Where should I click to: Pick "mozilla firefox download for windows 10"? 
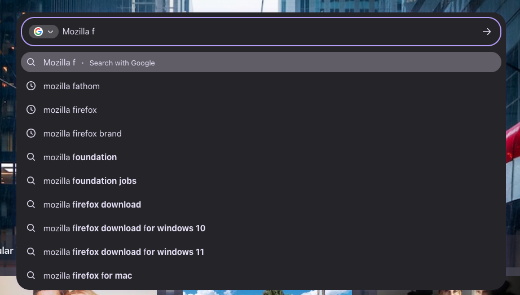pos(261,228)
